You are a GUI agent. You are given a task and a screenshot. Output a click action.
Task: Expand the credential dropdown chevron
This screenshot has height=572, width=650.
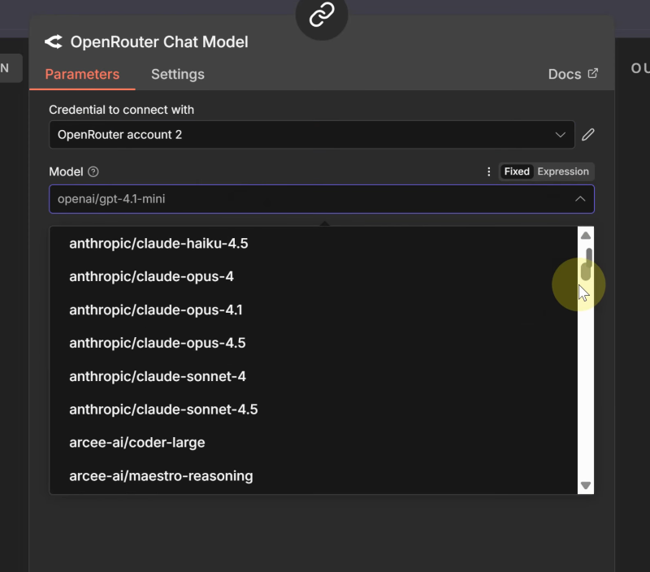coord(560,135)
